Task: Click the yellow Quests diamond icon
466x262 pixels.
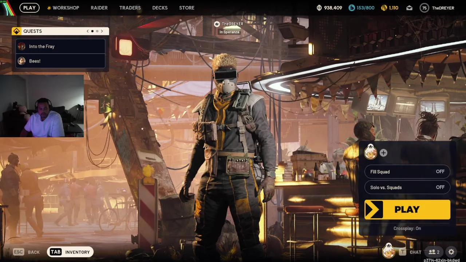Action: 16,31
